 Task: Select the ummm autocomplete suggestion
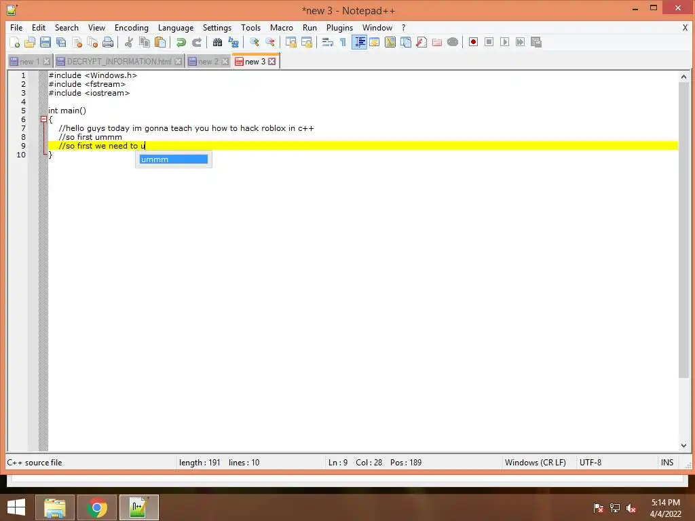pos(173,159)
